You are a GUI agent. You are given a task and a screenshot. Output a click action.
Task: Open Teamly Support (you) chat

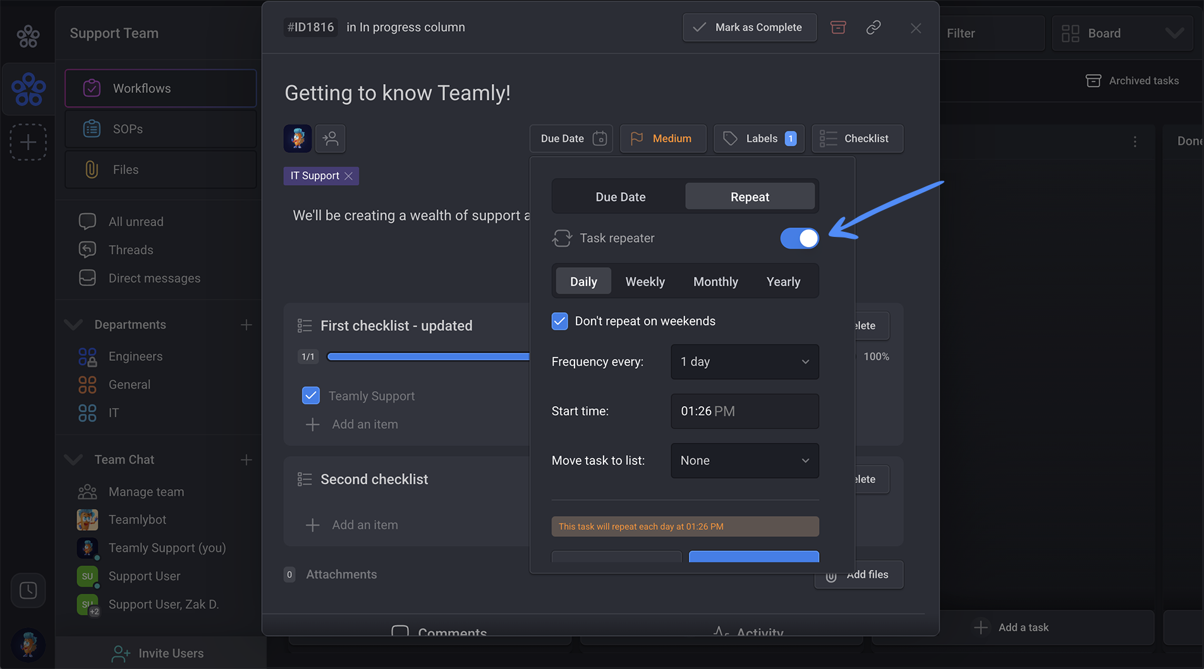[x=166, y=548]
